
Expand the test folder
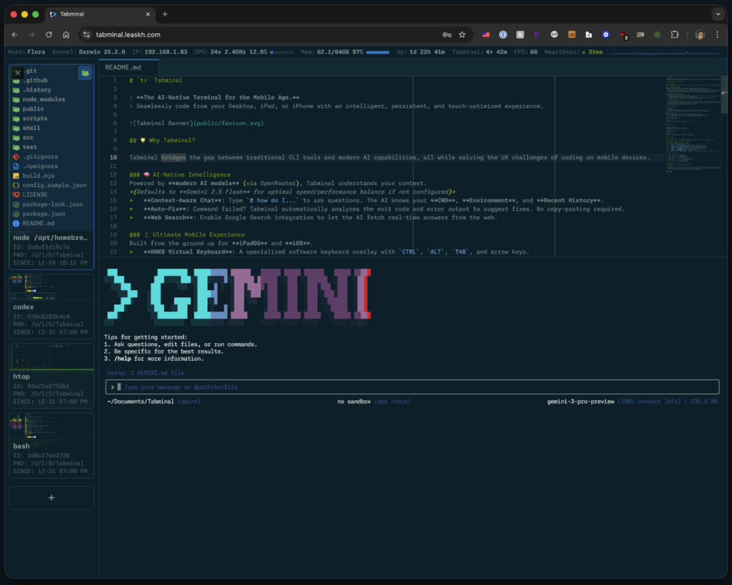click(29, 147)
